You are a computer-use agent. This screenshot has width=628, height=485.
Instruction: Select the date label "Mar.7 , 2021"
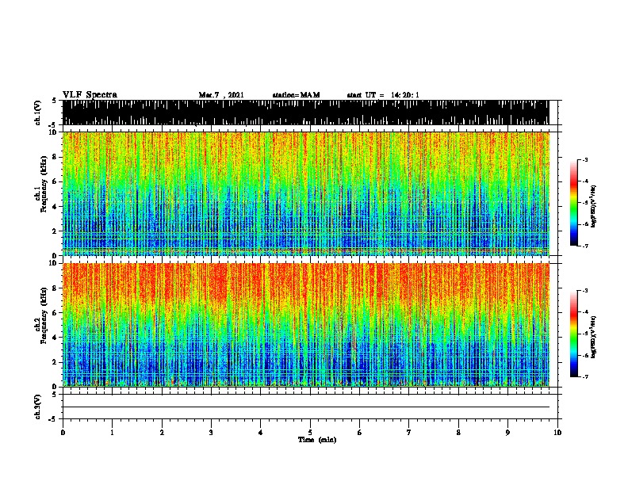pyautogui.click(x=221, y=95)
